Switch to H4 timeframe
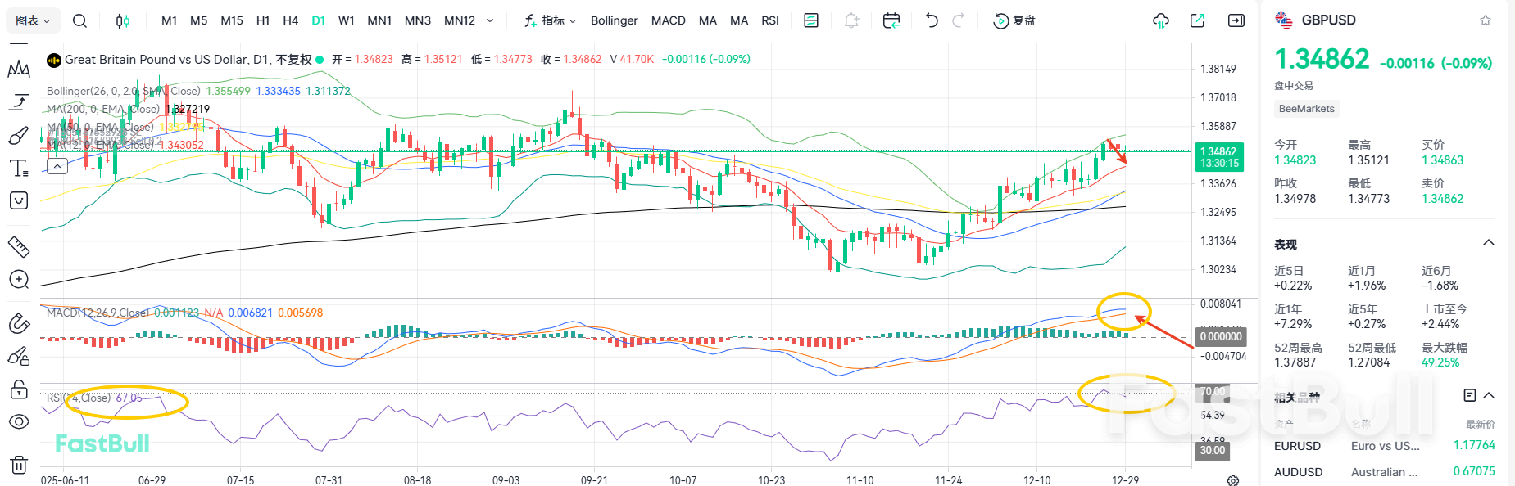1515x486 pixels. click(290, 20)
